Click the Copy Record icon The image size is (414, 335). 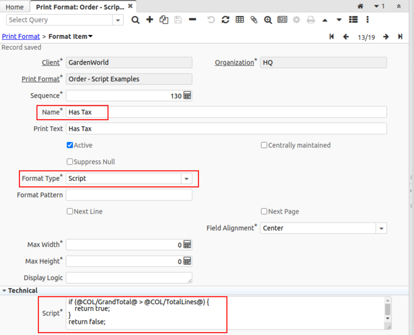pyautogui.click(x=164, y=20)
